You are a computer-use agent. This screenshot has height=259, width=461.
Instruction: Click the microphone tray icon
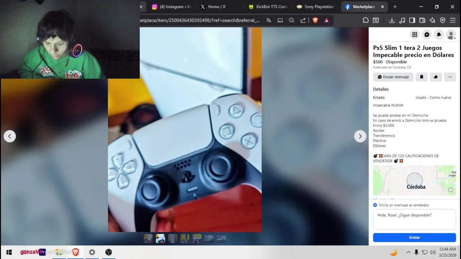click(416, 252)
